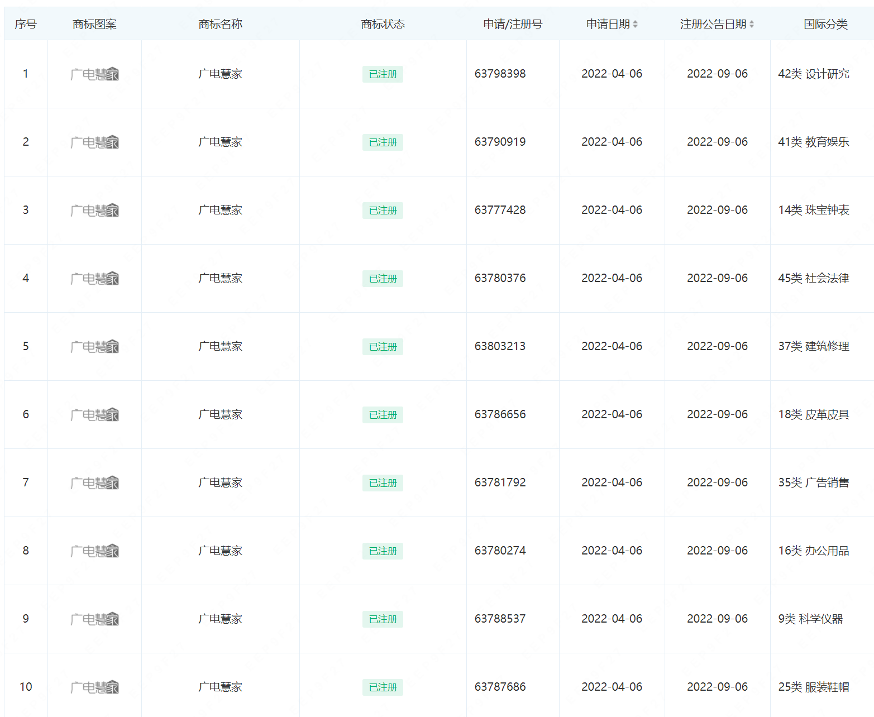Select registration number 63780376
Viewport: 874px width, 717px height.
(x=500, y=278)
